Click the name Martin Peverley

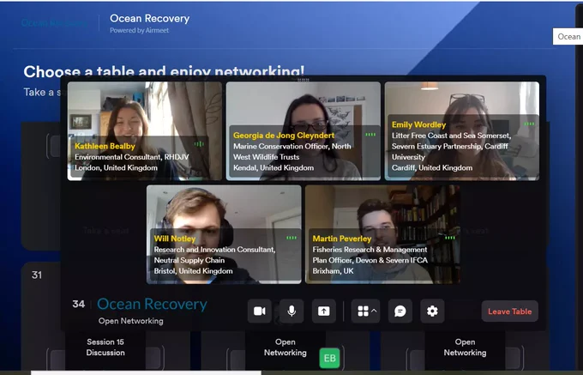[x=342, y=239]
